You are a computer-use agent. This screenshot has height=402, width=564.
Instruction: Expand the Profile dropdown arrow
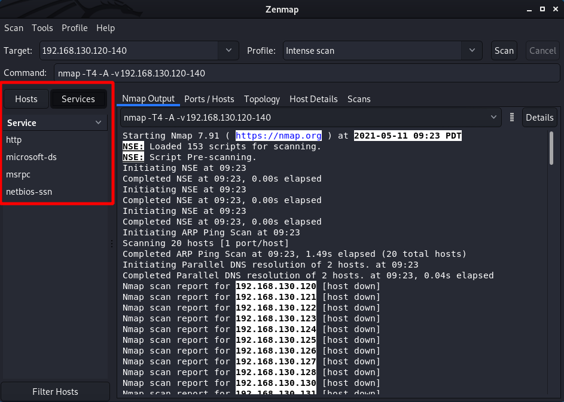pos(472,51)
